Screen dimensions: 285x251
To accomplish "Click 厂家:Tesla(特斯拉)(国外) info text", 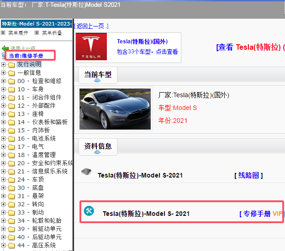I will coord(194,95).
